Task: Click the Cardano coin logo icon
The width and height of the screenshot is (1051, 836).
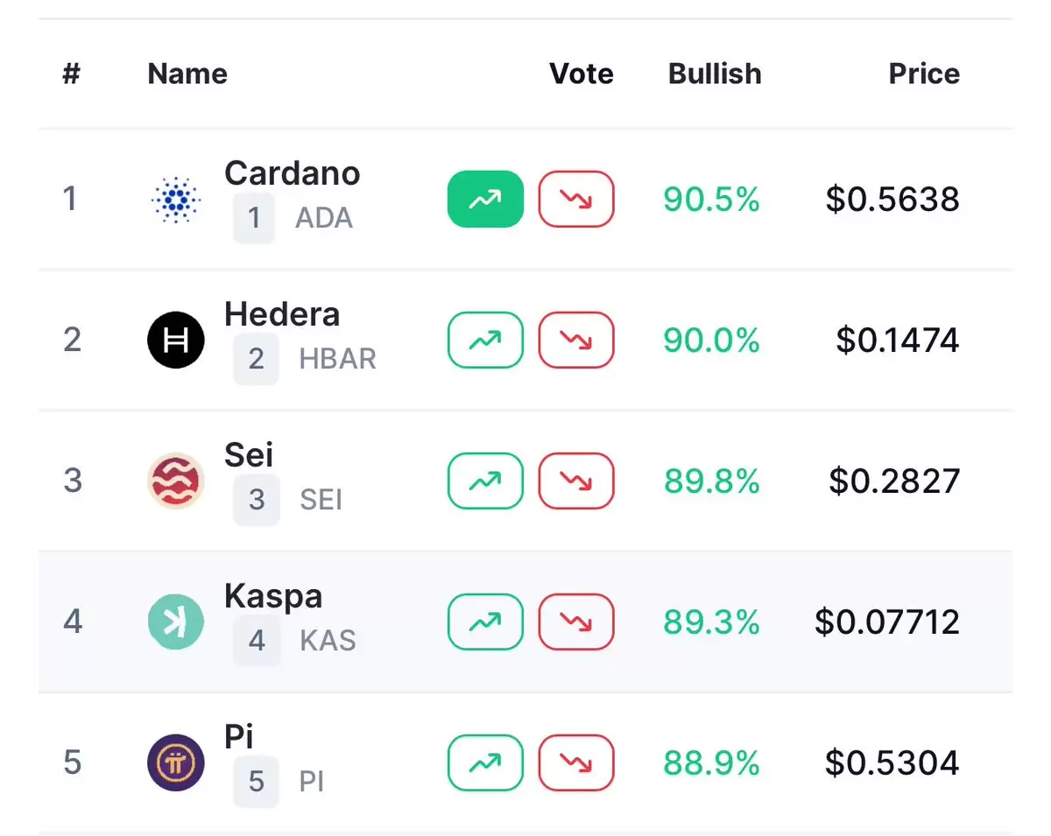Action: tap(176, 199)
